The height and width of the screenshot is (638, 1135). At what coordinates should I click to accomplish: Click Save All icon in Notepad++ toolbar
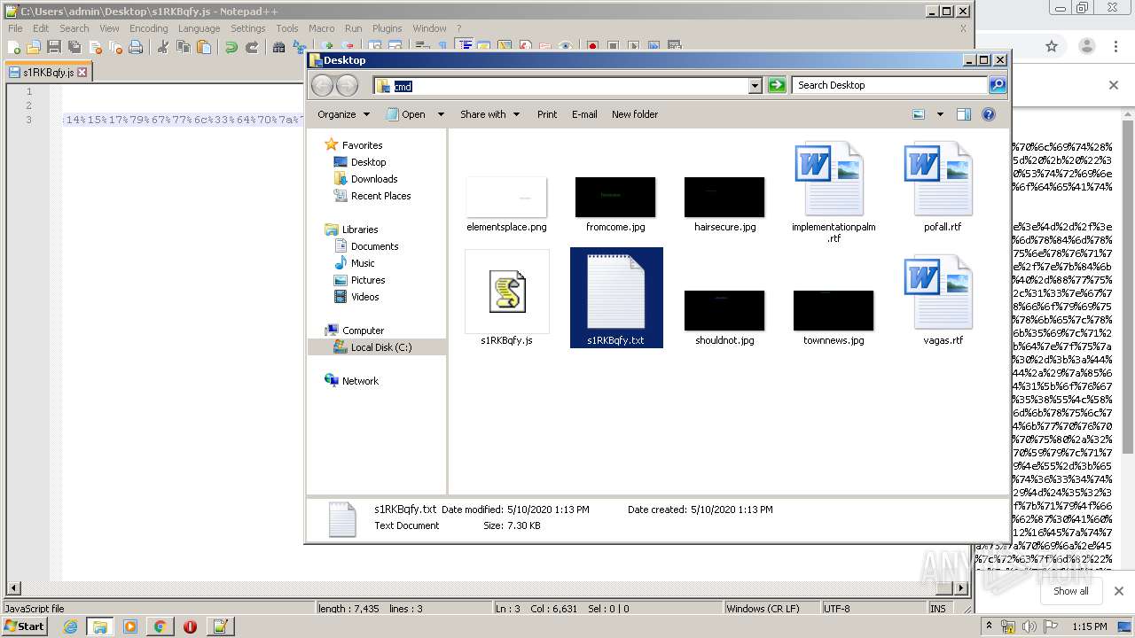pyautogui.click(x=74, y=47)
